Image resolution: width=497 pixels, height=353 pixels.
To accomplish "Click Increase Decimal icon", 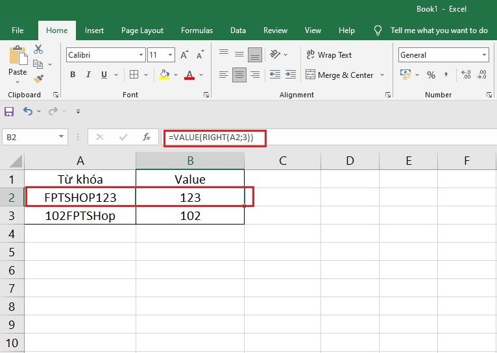I will click(x=466, y=75).
